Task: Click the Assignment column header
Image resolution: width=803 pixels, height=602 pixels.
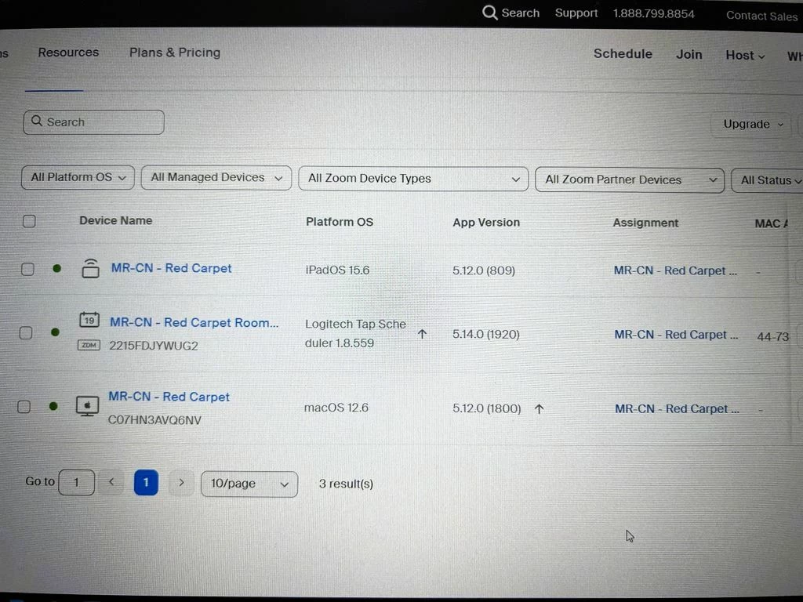Action: point(645,223)
